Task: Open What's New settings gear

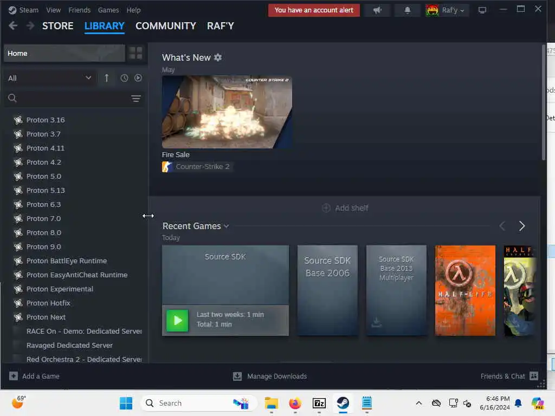Action: pos(218,57)
